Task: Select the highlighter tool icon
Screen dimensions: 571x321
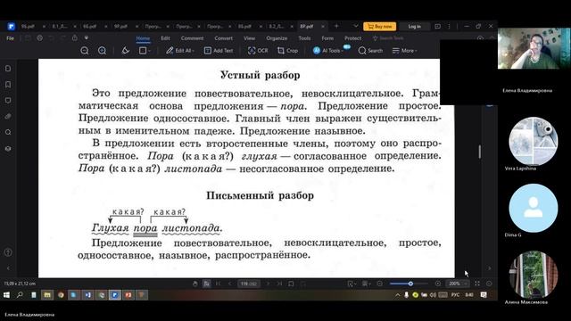Action: pyautogui.click(x=125, y=51)
